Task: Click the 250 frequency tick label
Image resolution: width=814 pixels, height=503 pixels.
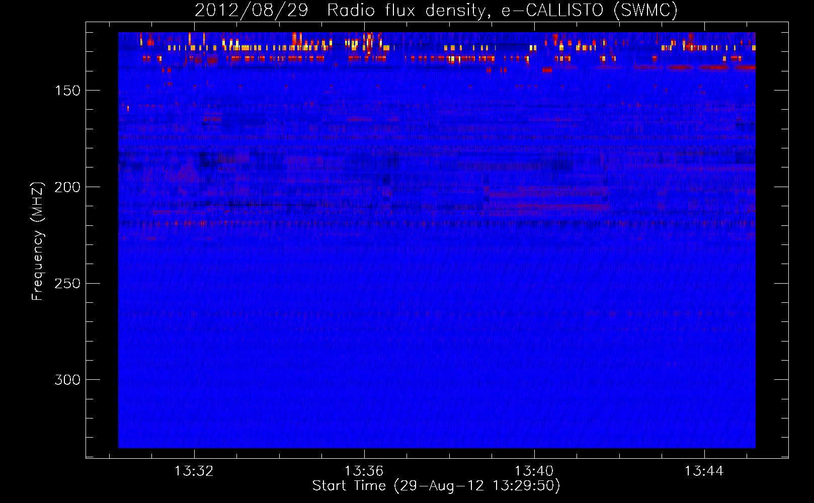Action: (67, 284)
